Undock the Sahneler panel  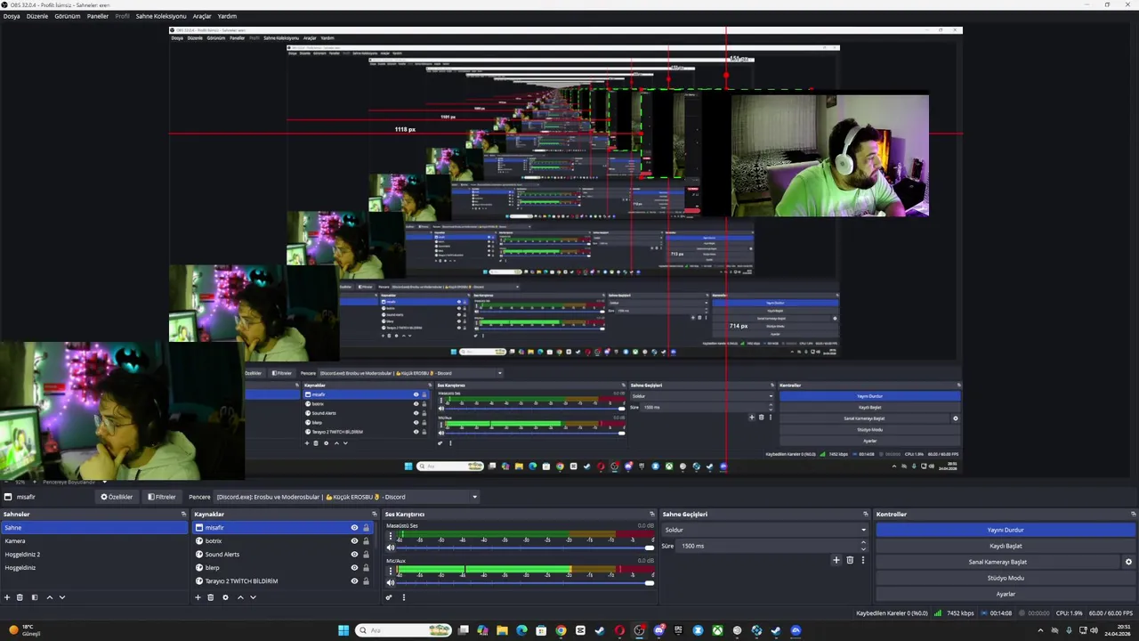[x=183, y=514]
